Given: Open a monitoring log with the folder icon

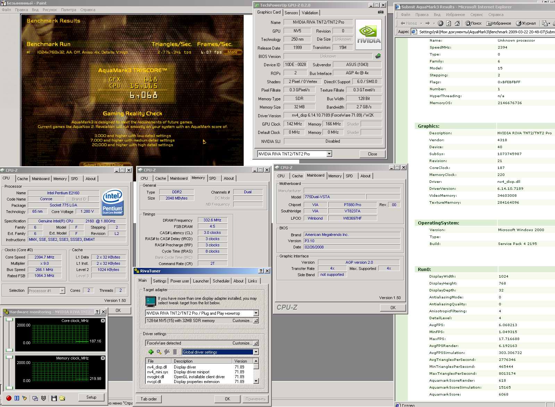Looking at the screenshot, I should 62,398.
